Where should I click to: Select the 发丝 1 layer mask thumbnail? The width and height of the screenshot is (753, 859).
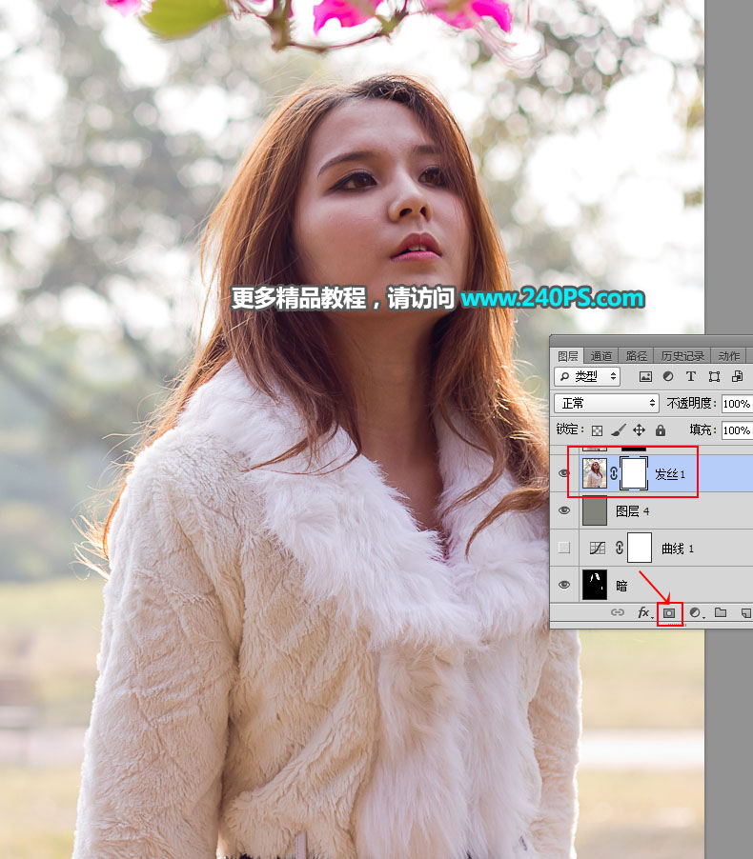coord(634,474)
